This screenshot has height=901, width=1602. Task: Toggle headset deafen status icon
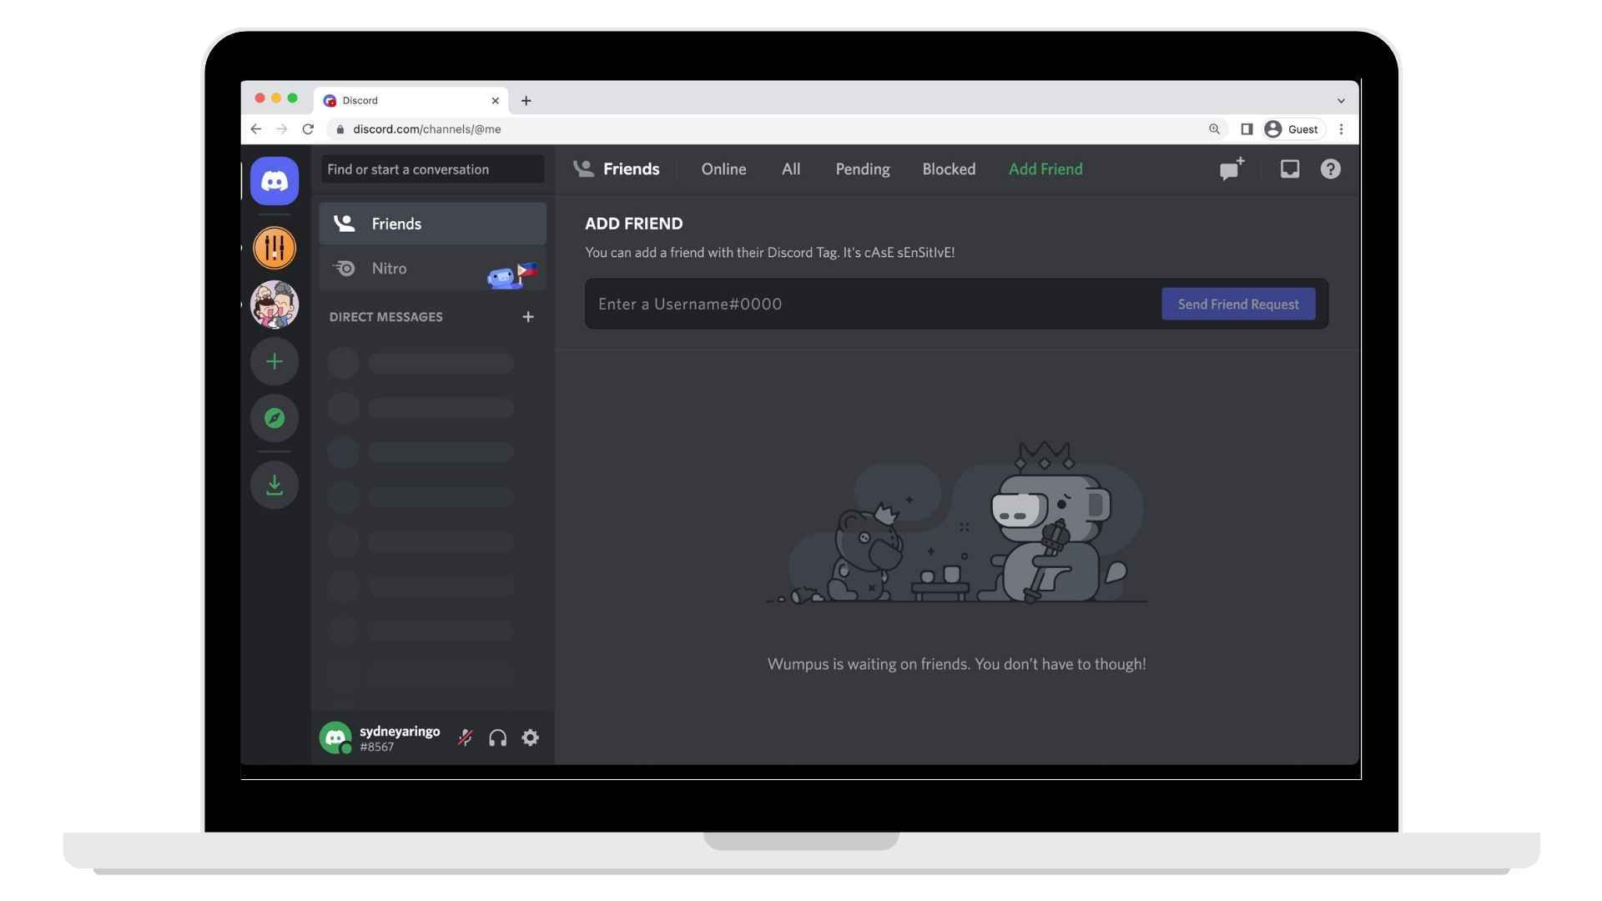(497, 737)
